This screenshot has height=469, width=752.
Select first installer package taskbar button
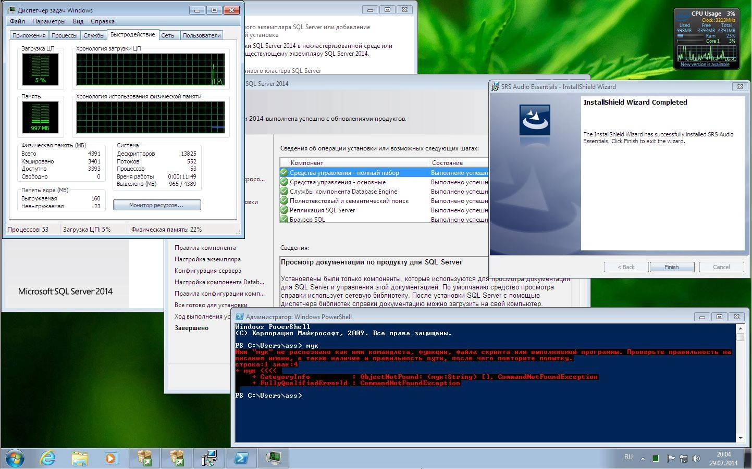click(144, 458)
